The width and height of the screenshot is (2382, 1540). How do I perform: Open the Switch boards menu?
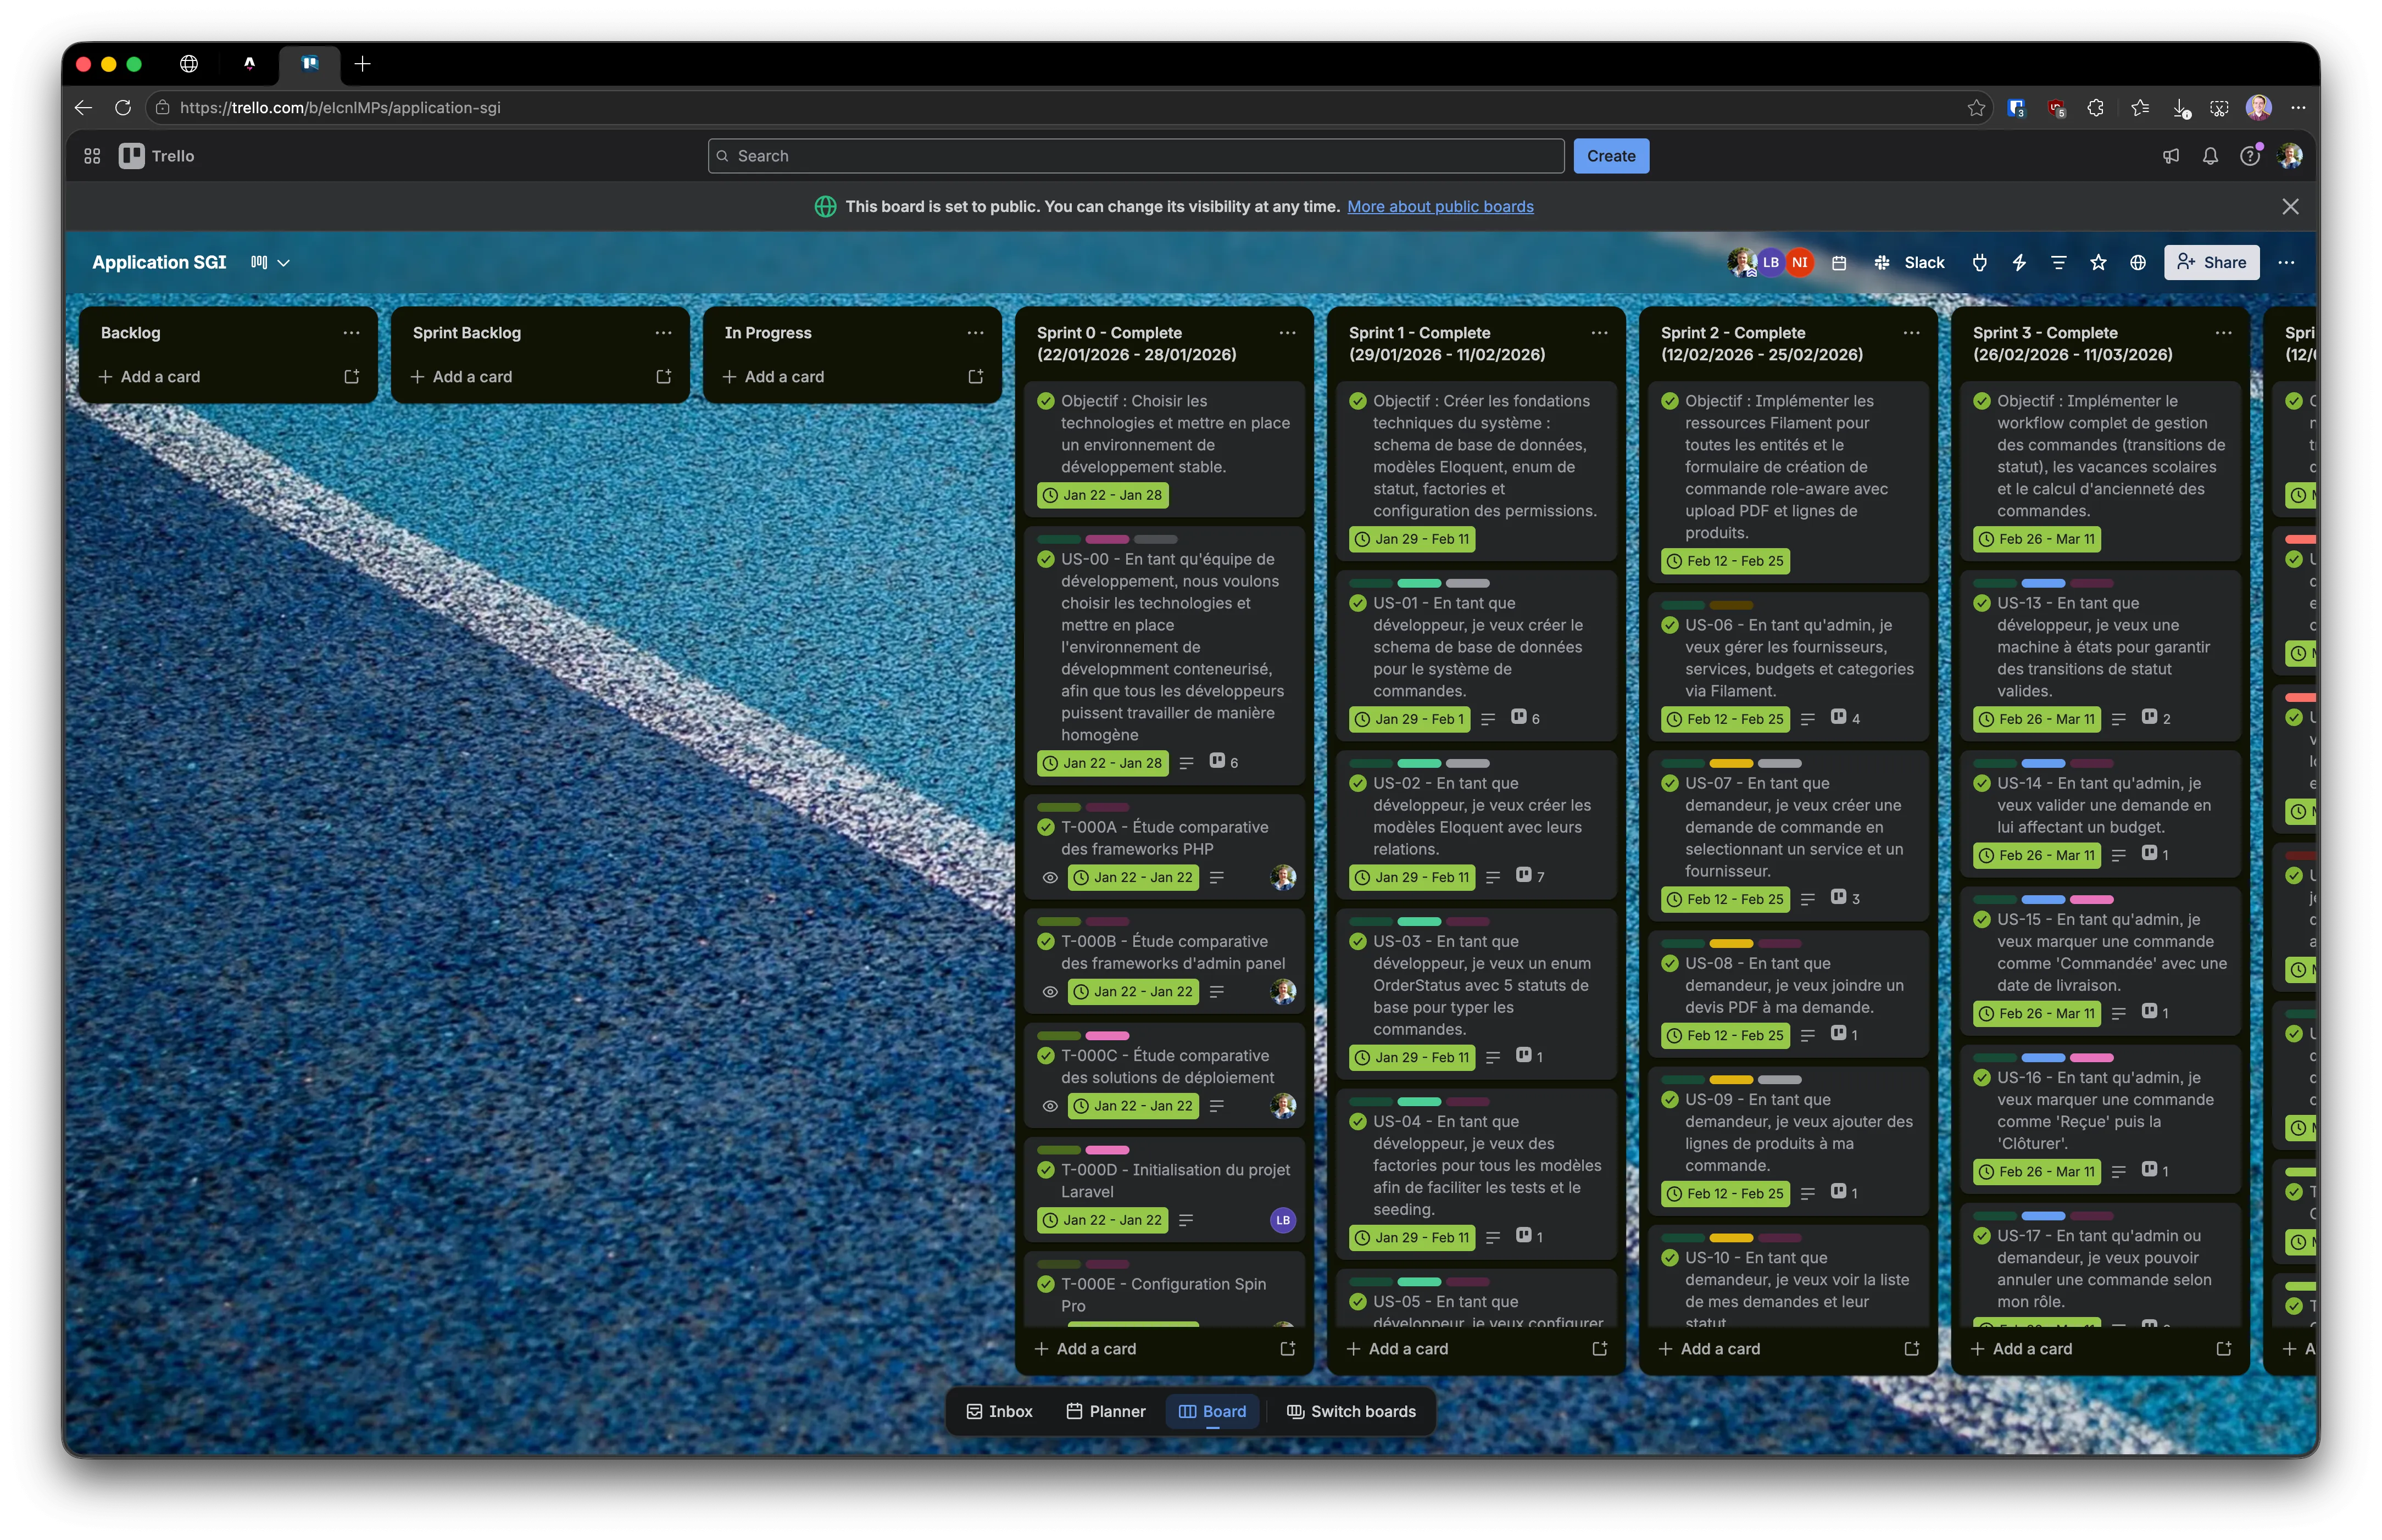[1351, 1411]
